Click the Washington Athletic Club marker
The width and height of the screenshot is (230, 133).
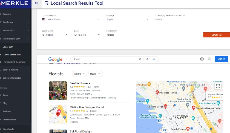pos(183,89)
